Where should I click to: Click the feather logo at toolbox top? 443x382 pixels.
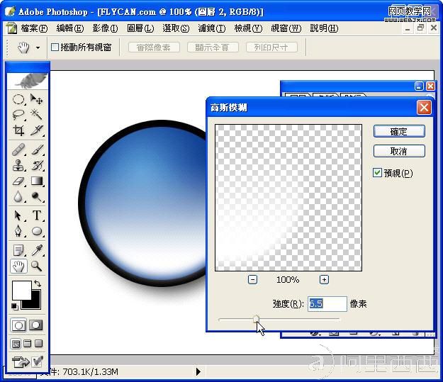pos(28,81)
